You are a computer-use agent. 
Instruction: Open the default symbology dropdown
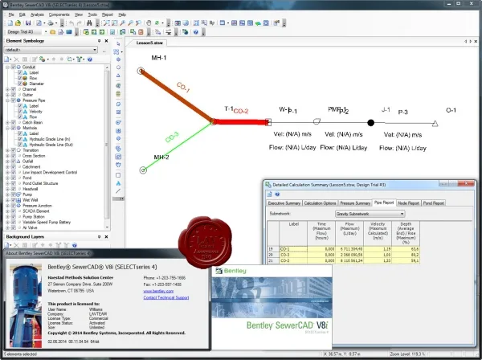51,50
